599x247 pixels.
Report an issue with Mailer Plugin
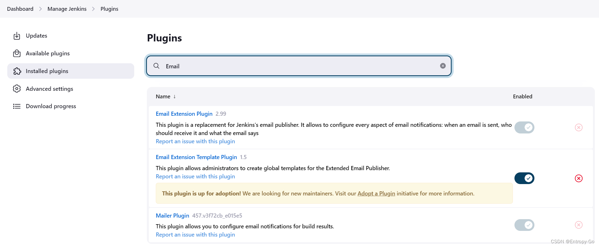(195, 235)
